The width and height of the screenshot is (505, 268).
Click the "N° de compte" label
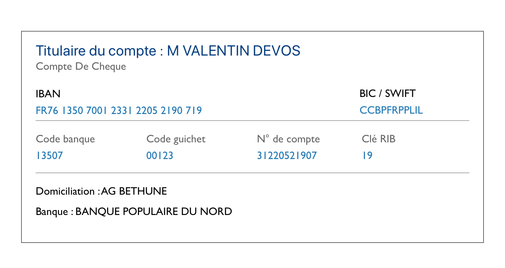coord(288,139)
